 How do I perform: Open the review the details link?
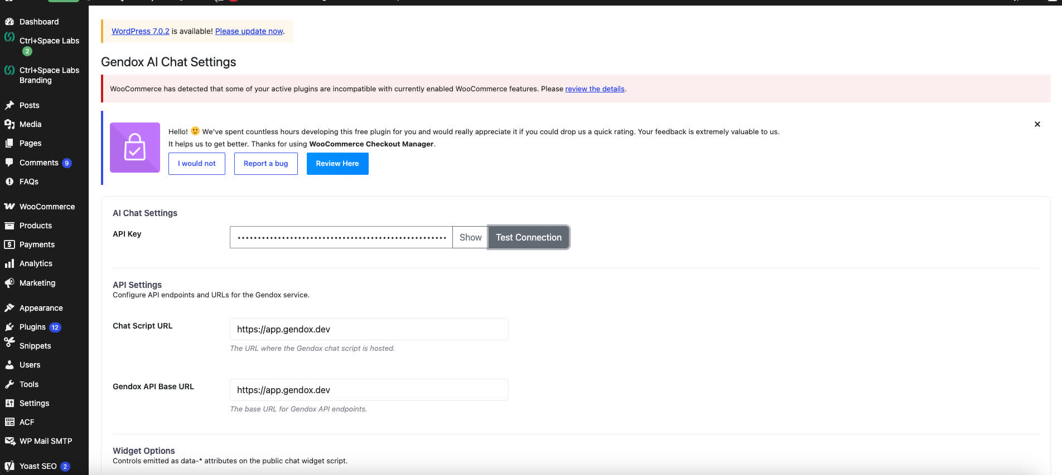[595, 89]
